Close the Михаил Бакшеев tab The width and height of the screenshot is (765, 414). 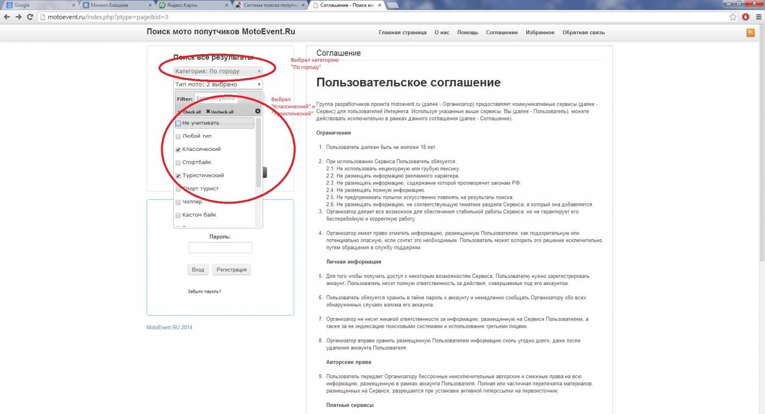149,5
